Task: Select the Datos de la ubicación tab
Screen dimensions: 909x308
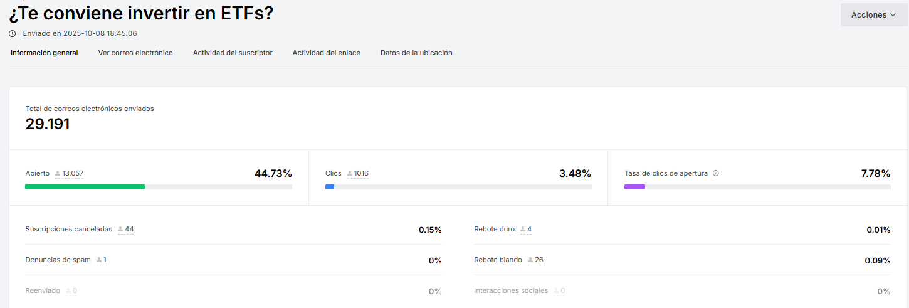Action: point(416,53)
